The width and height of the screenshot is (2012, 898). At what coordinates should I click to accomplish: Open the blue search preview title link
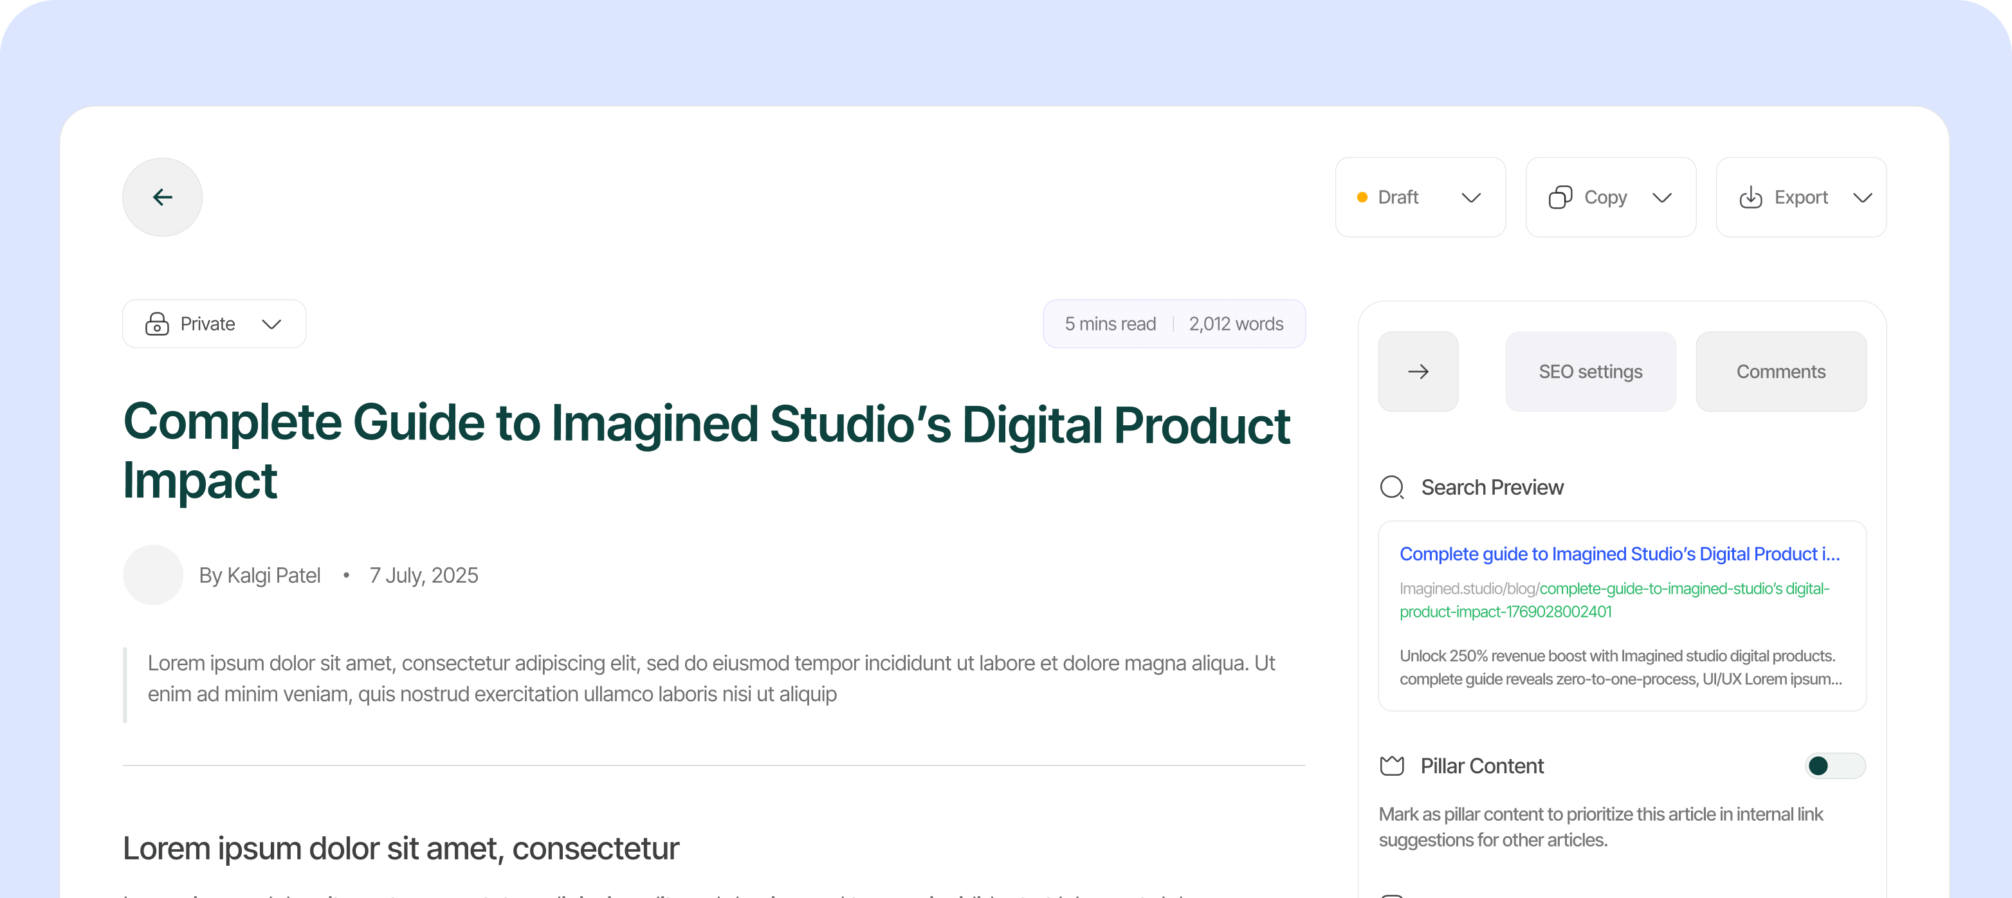[1620, 554]
